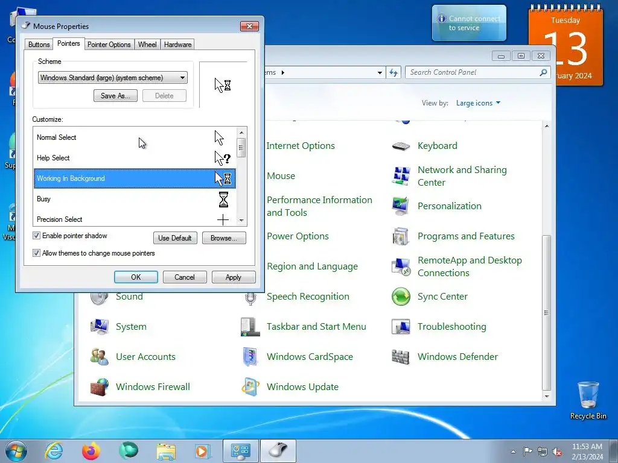Open the User Accounts icon
The image size is (618, 463).
[x=100, y=357]
